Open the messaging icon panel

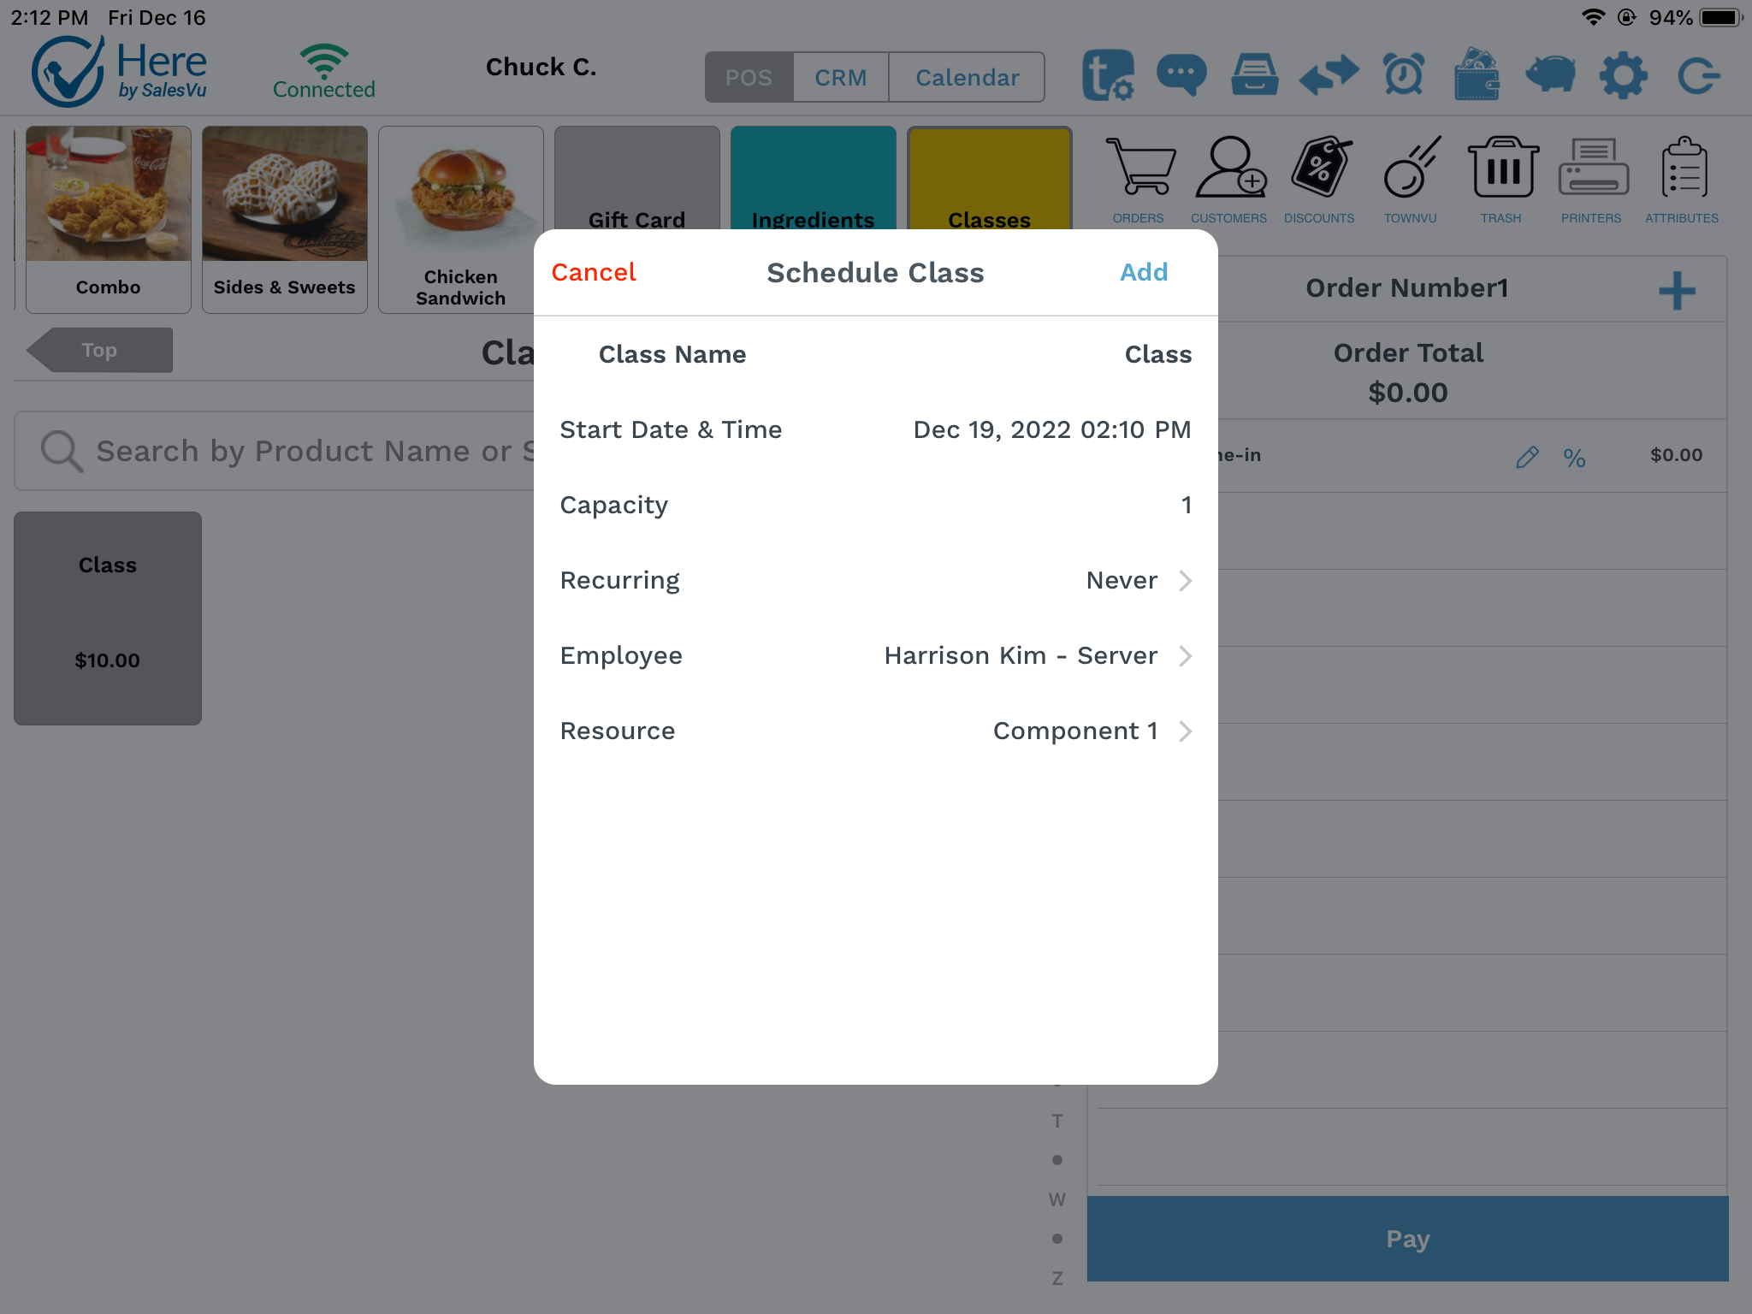pos(1178,74)
